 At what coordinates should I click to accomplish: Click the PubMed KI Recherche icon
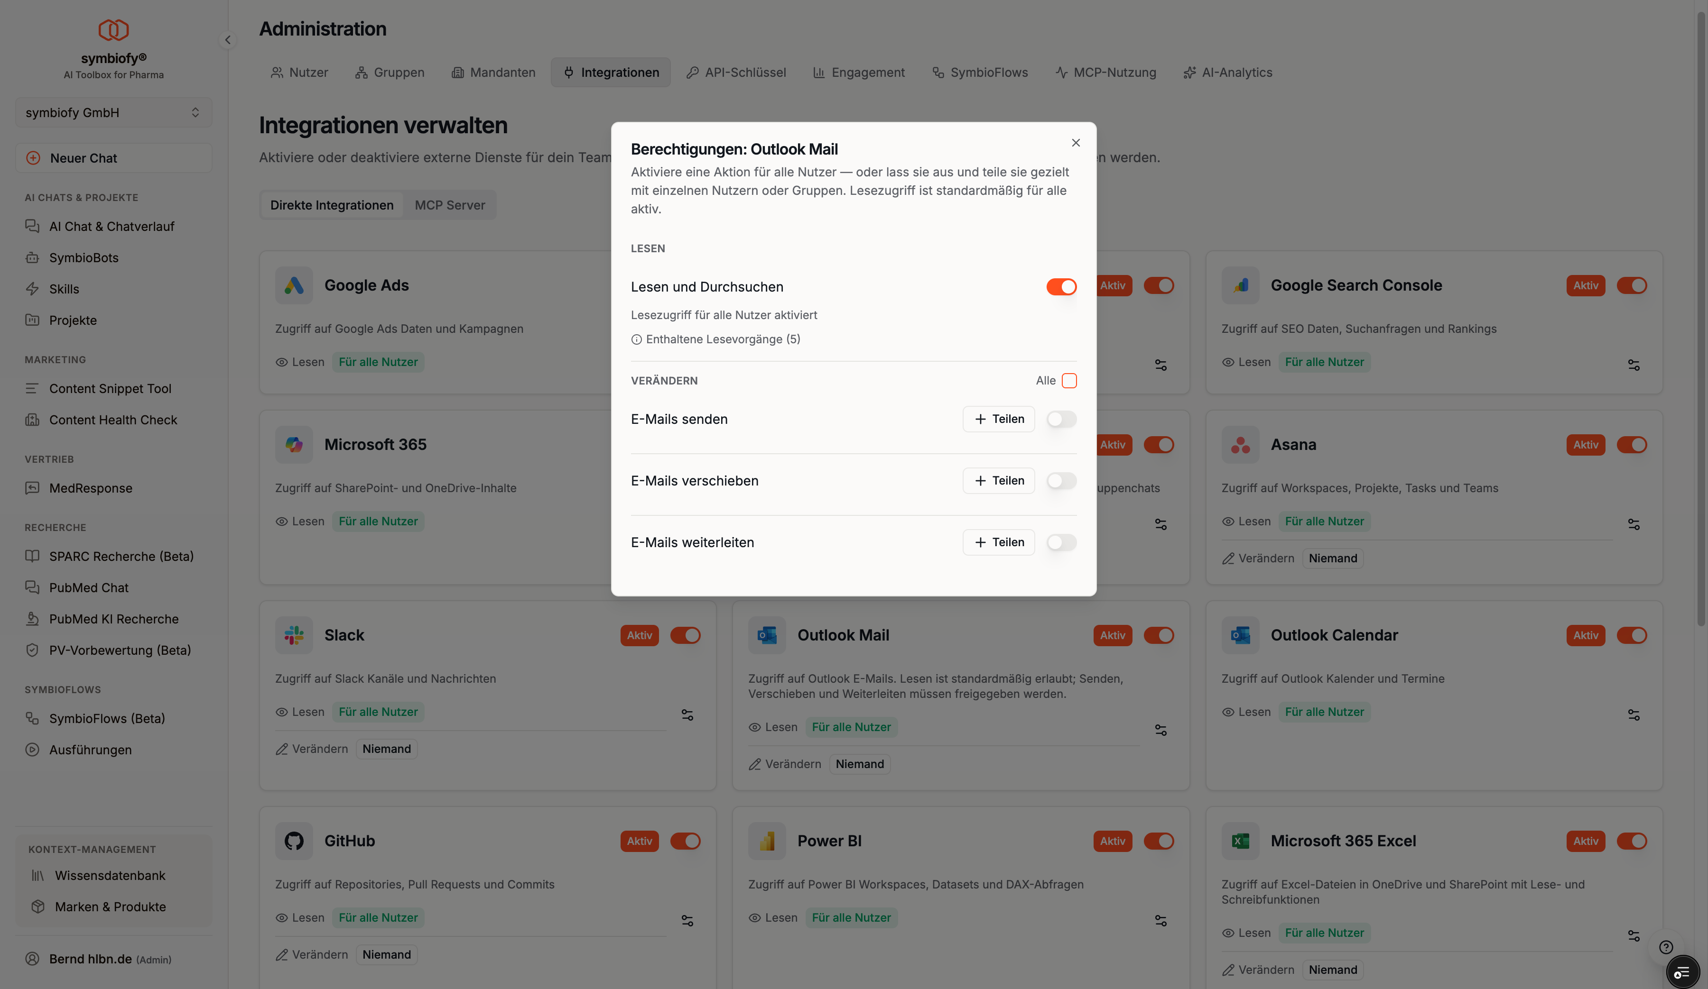pos(32,618)
